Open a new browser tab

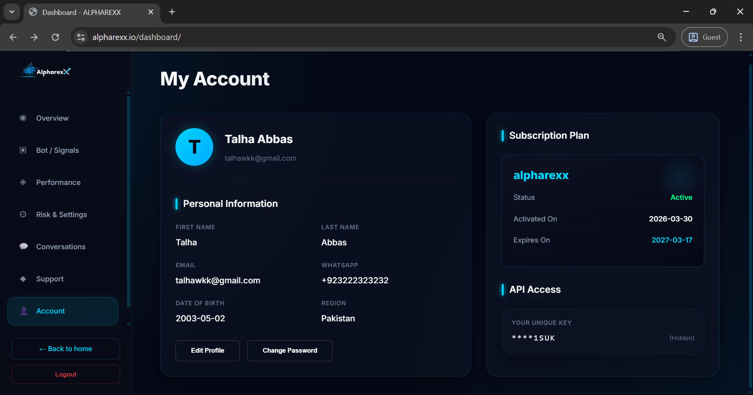click(x=172, y=12)
